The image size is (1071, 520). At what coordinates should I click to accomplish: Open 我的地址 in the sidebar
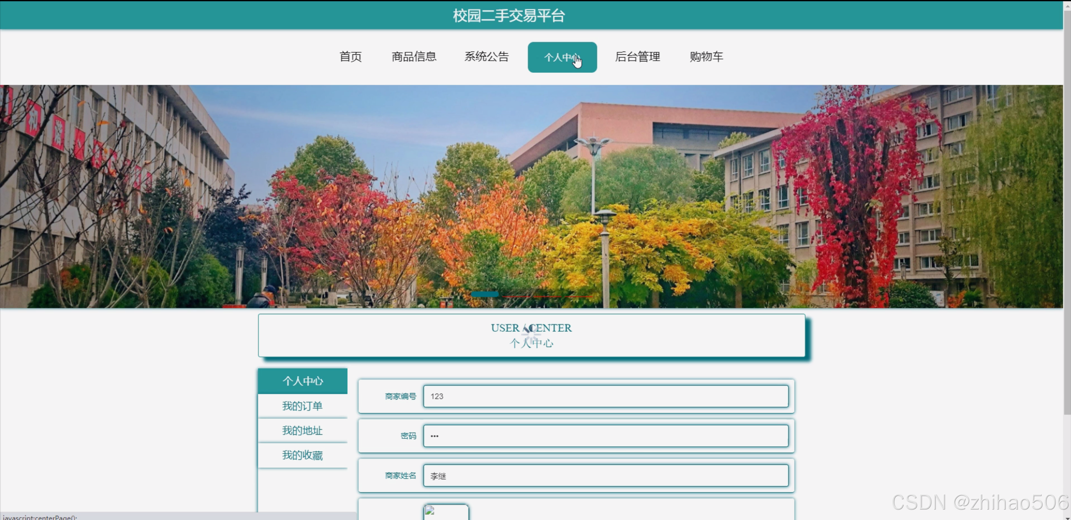point(303,430)
